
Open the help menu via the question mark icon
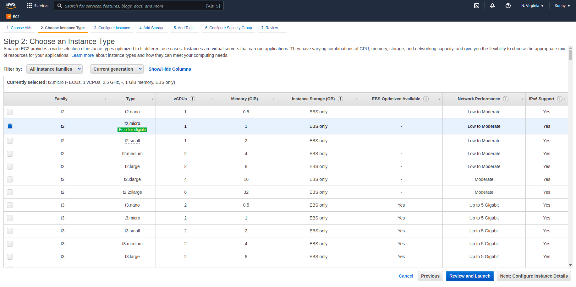pyautogui.click(x=508, y=6)
